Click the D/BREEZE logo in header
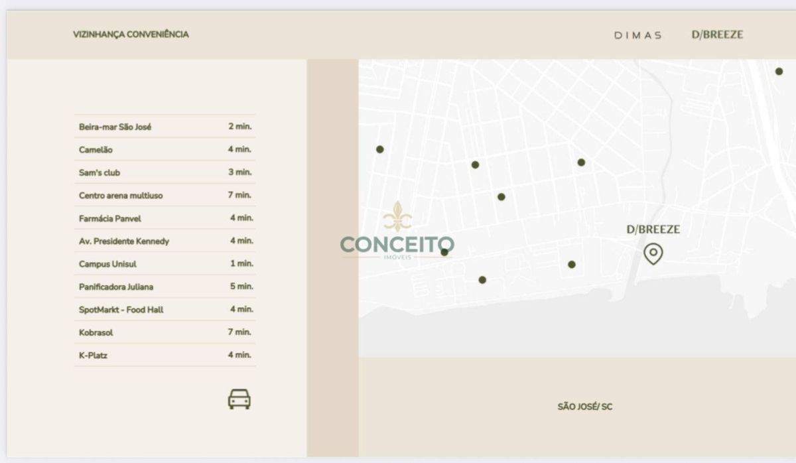This screenshot has height=463, width=796. 717,34
